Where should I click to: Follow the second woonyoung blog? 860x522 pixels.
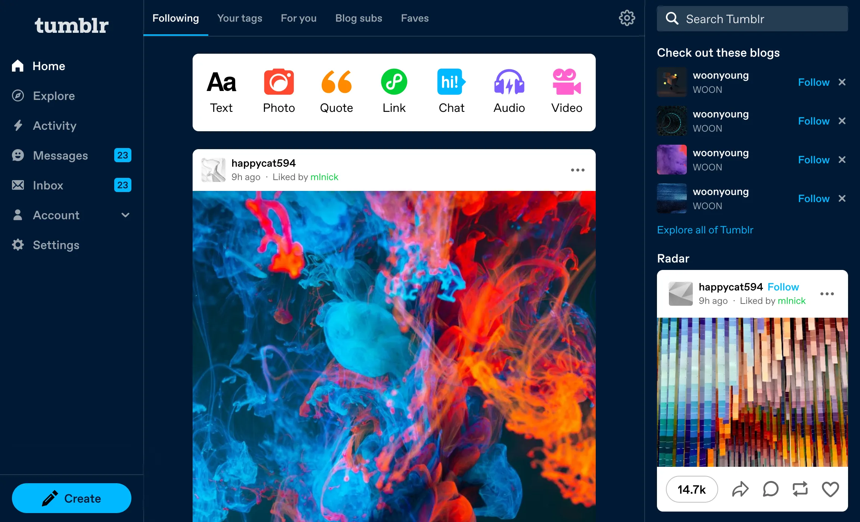click(814, 121)
